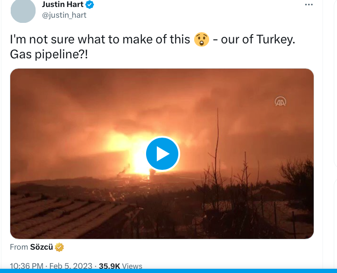The image size is (337, 273).
Task: Open the Sözcü video source link
Action: tap(42, 247)
